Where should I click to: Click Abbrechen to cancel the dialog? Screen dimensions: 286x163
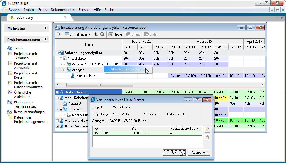click(199, 152)
